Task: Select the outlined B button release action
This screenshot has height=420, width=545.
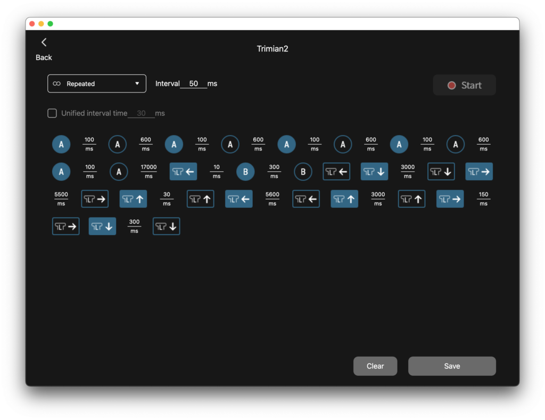Action: 303,172
